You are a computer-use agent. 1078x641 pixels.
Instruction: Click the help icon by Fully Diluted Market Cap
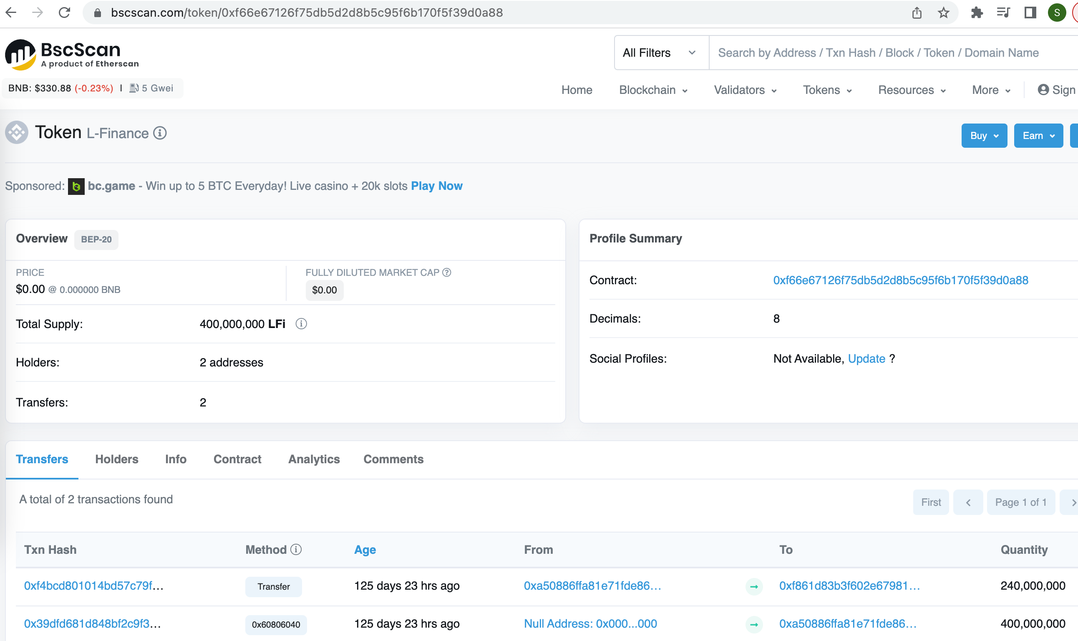pyautogui.click(x=447, y=272)
